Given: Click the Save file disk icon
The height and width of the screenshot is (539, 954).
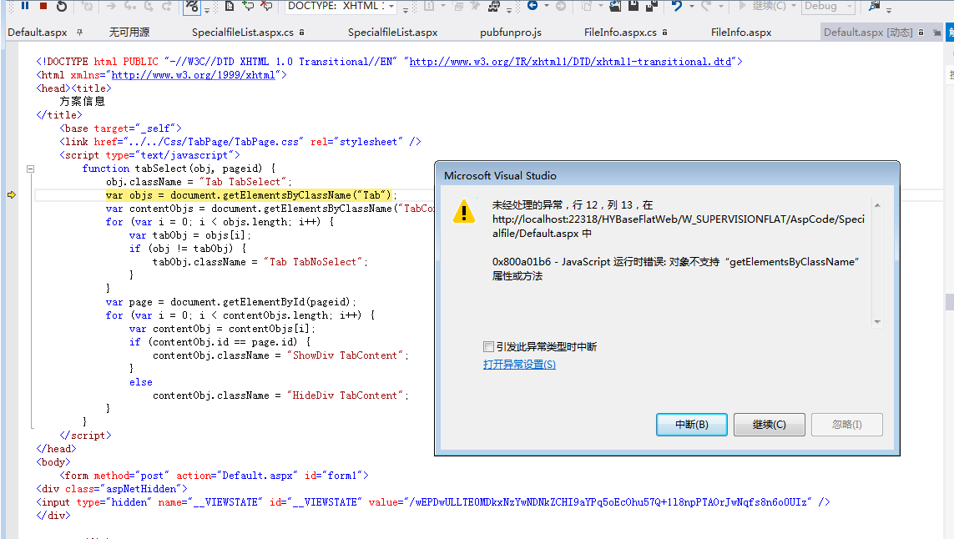Looking at the screenshot, I should [635, 7].
